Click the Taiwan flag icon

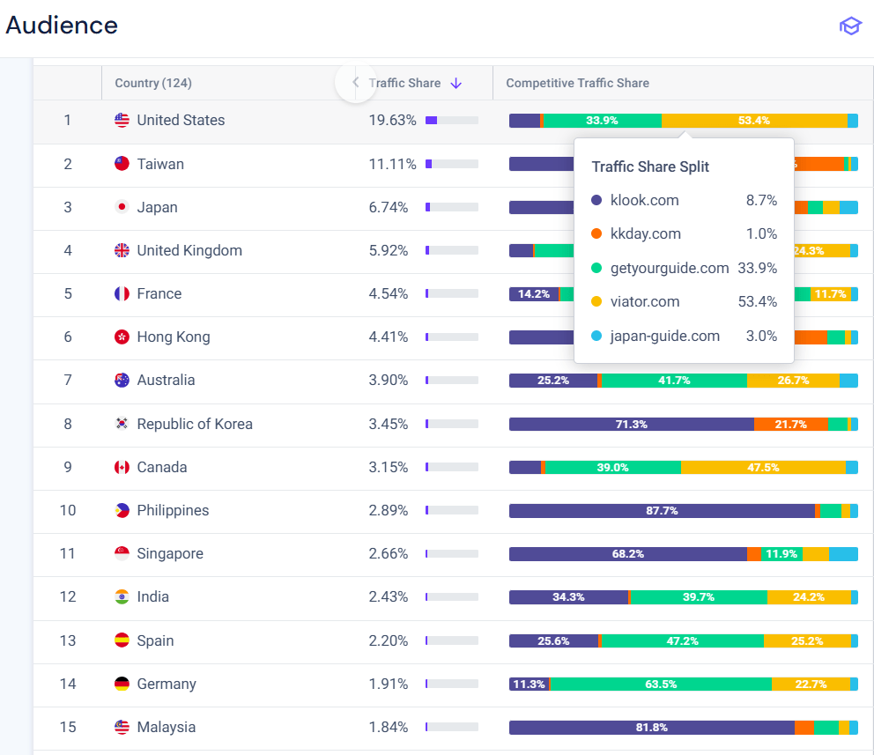tap(122, 164)
